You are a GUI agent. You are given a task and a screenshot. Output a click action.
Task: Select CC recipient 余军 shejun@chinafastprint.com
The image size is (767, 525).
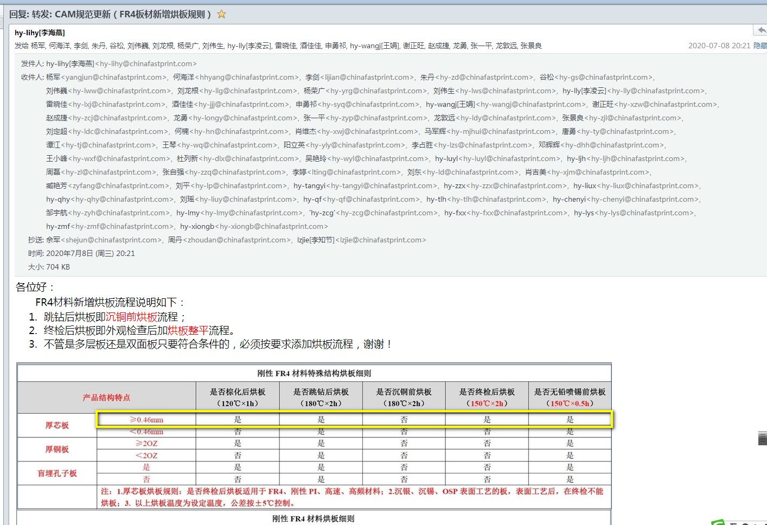(104, 240)
